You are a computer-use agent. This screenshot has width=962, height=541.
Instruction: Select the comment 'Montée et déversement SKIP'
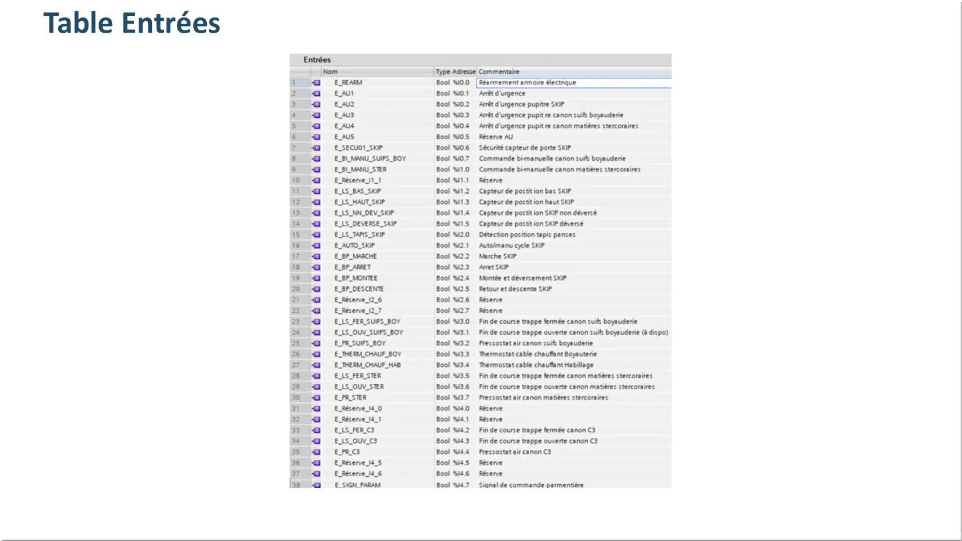tap(522, 278)
